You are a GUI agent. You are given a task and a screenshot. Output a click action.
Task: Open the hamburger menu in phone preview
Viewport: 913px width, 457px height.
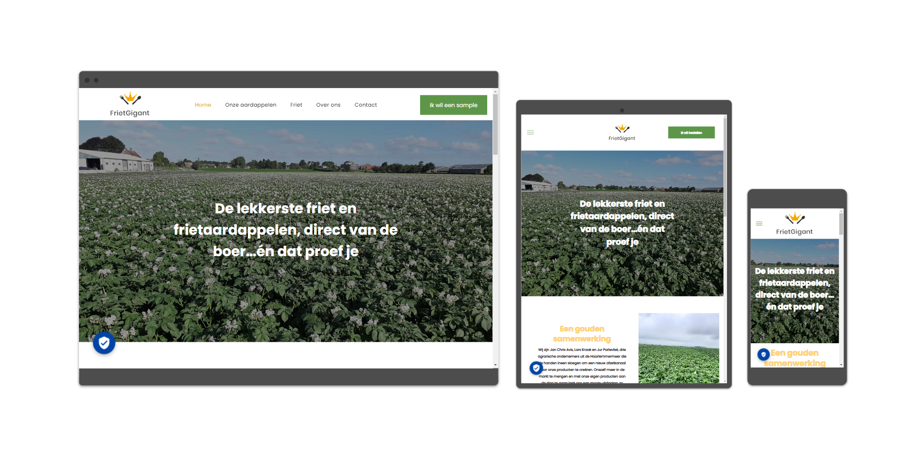[x=759, y=223]
